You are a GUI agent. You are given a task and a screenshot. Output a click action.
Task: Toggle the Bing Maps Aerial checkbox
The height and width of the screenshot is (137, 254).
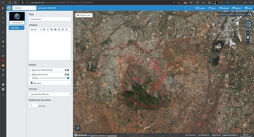coord(33,74)
